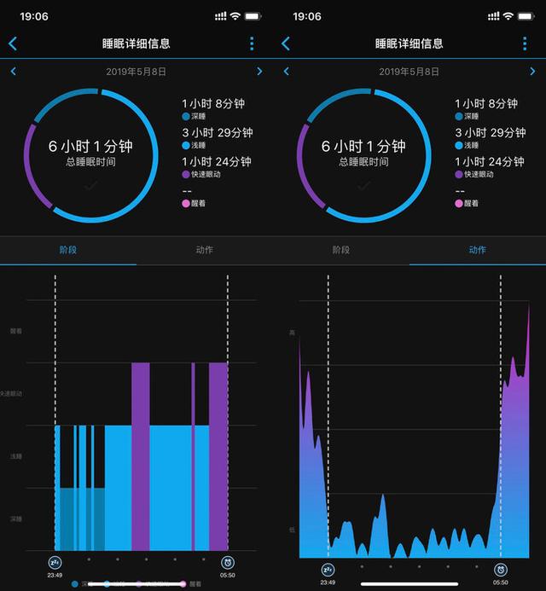Tap the back arrow on the right sleep screen
The image size is (546, 591).
click(286, 43)
